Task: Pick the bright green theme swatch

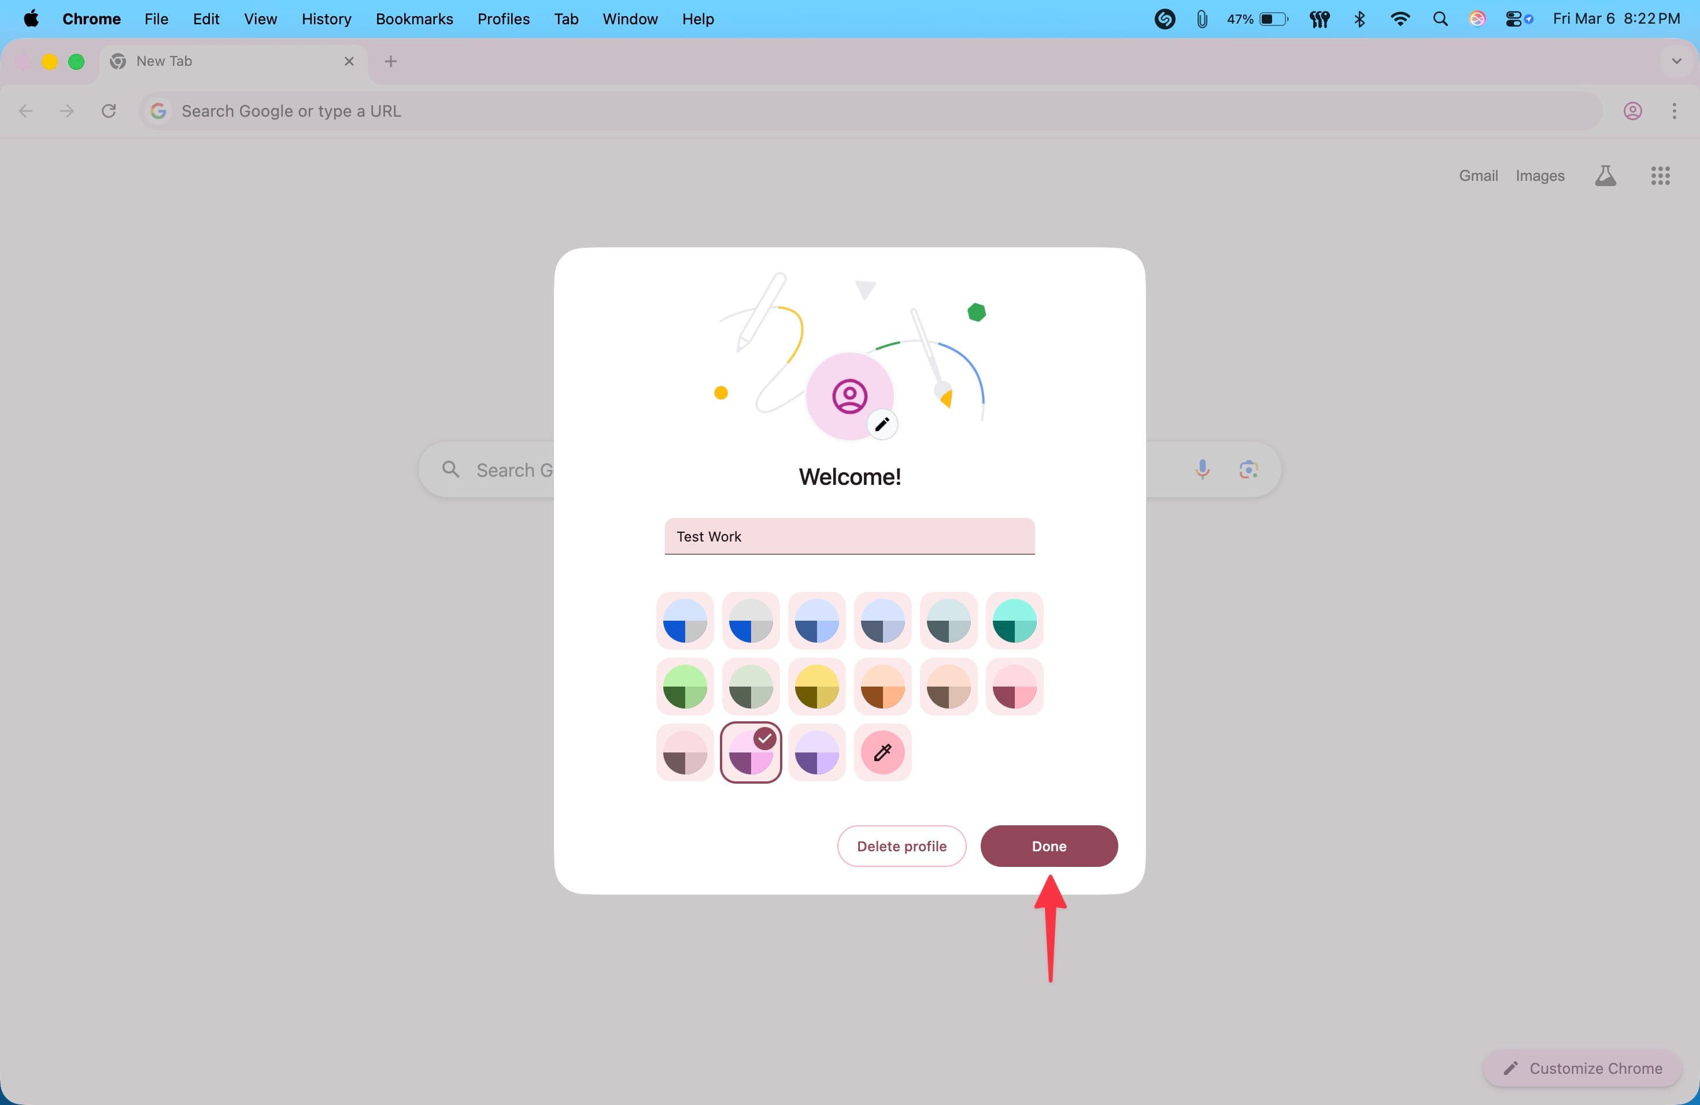Action: click(x=684, y=687)
